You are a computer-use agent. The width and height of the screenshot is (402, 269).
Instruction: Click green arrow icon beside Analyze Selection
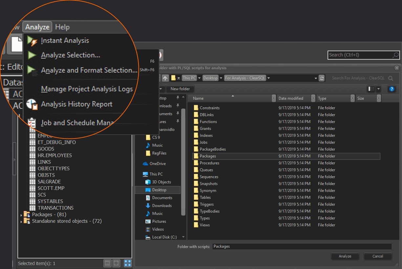pyautogui.click(x=32, y=55)
